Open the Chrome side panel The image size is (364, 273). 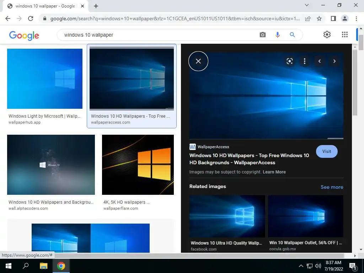point(333,18)
